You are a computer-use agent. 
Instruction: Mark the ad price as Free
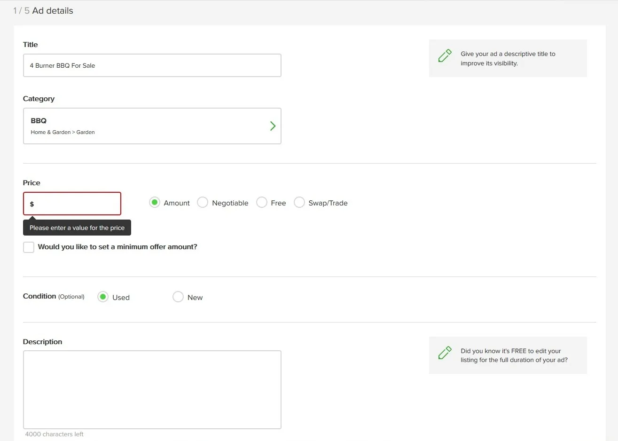click(262, 202)
